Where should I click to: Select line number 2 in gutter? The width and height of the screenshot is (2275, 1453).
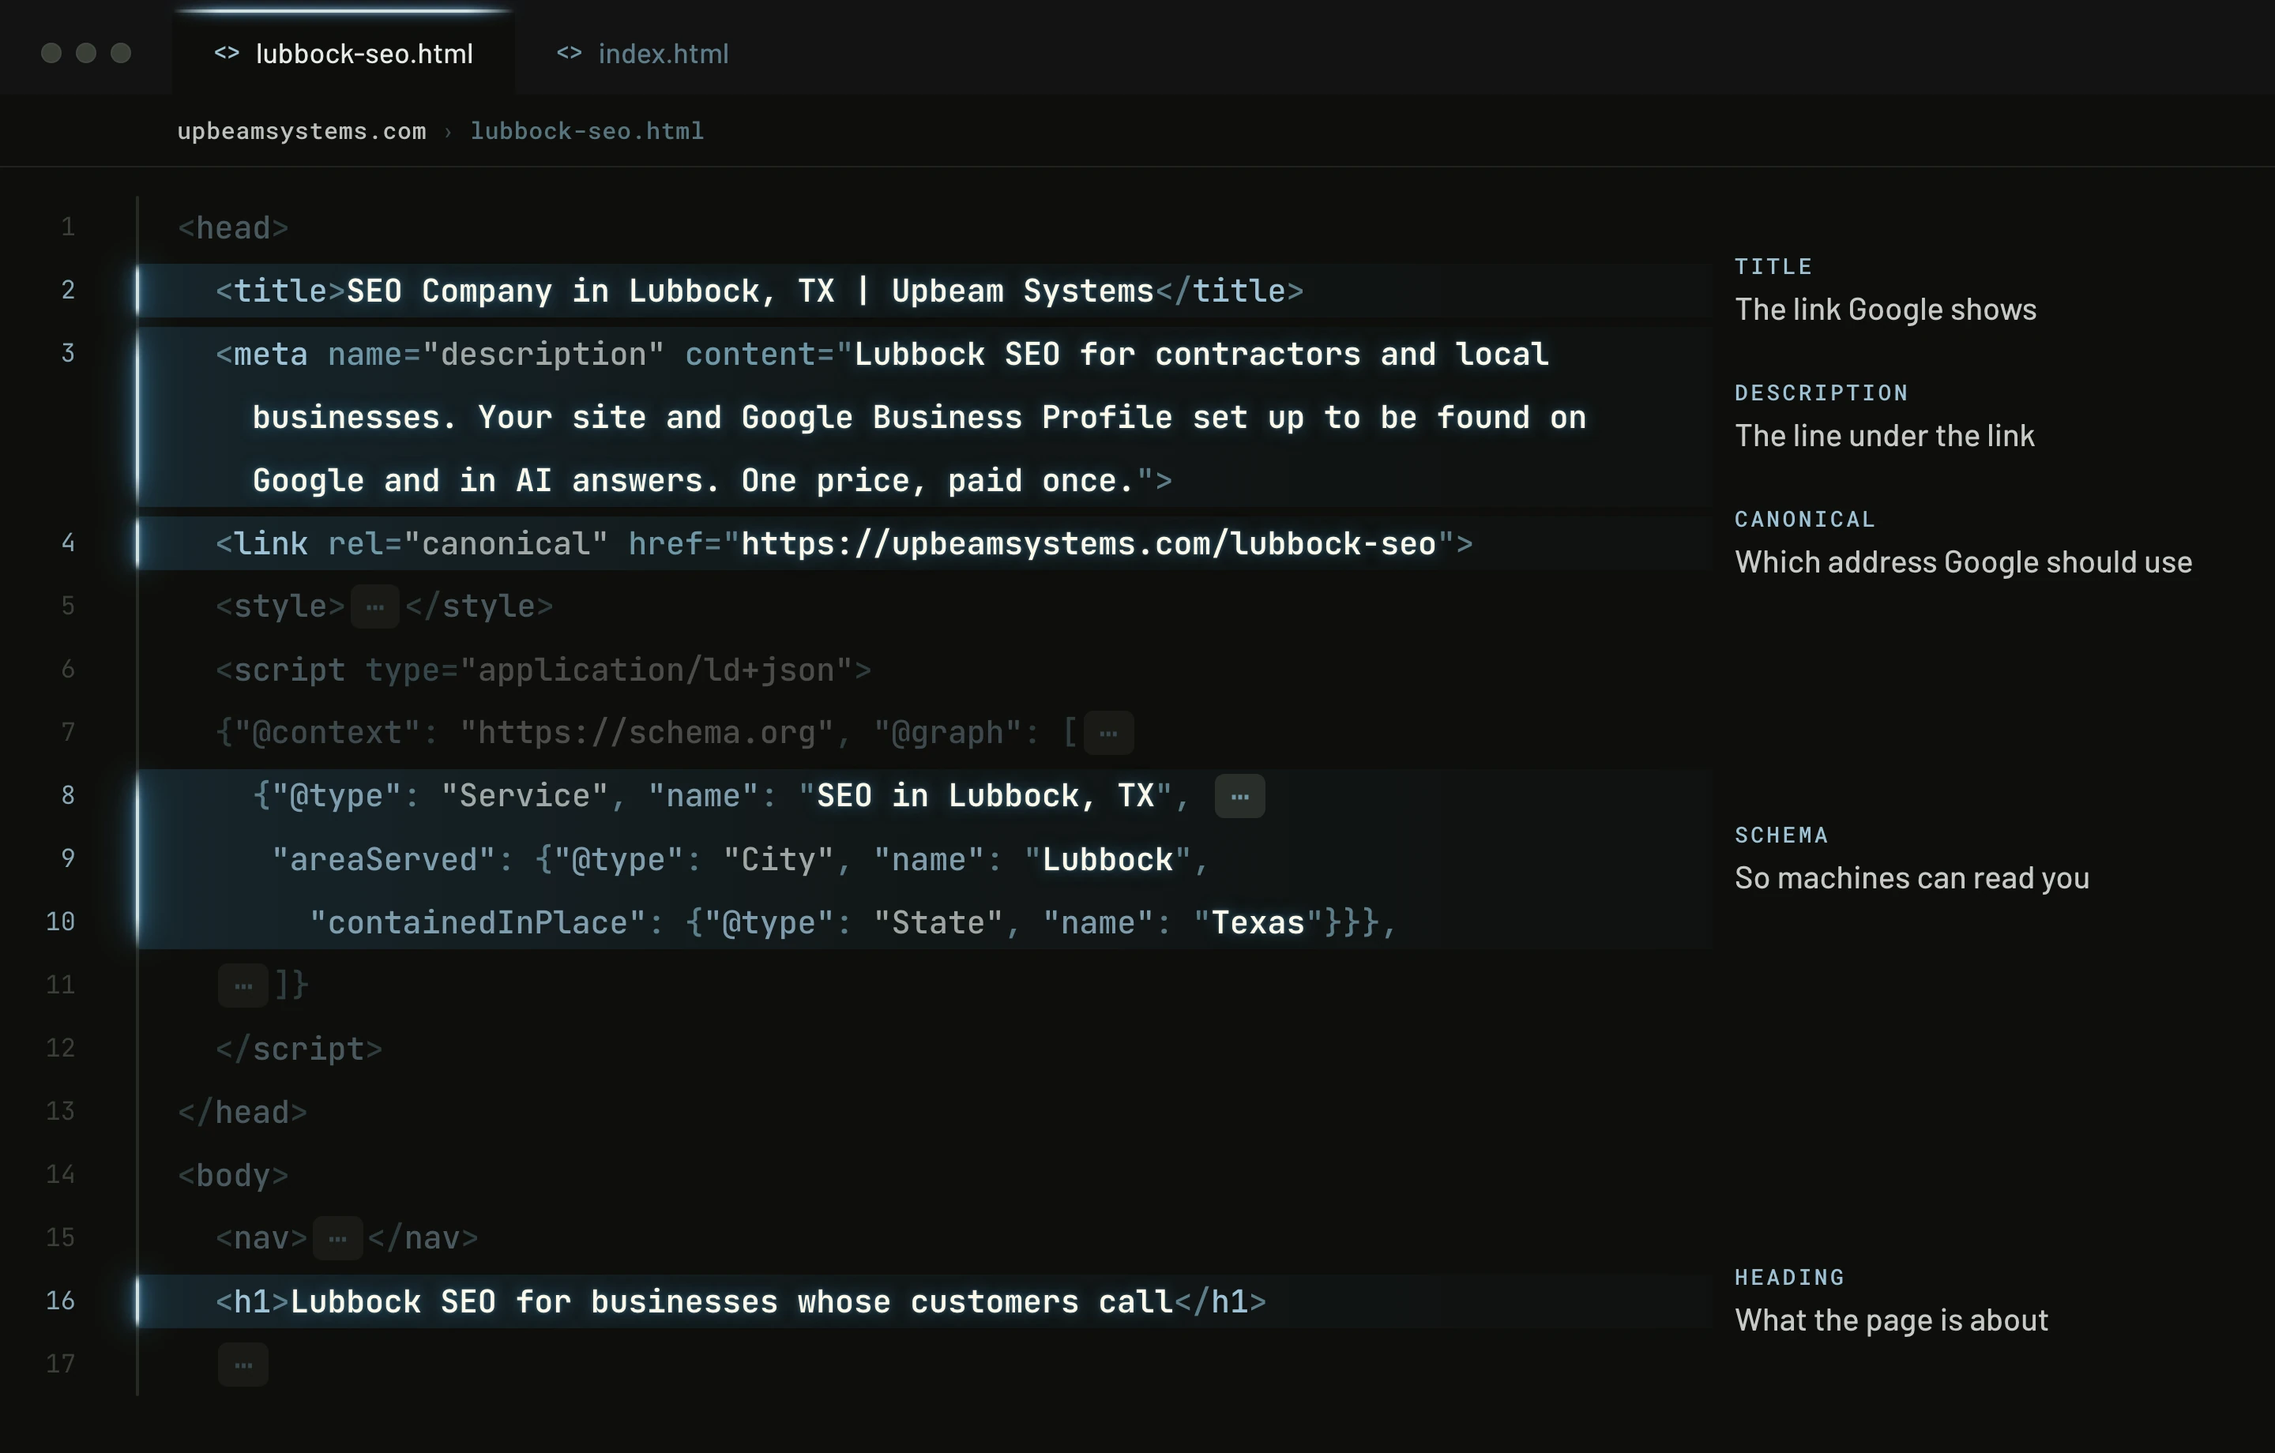coord(68,290)
